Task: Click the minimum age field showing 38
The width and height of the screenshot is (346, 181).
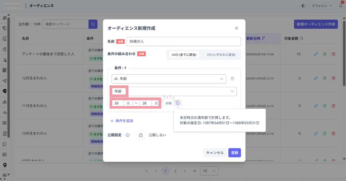Action: tap(118, 103)
